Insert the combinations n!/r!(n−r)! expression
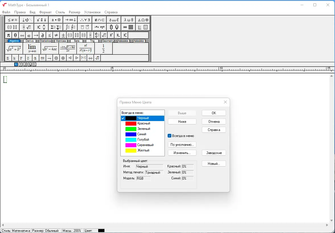 click(85, 48)
